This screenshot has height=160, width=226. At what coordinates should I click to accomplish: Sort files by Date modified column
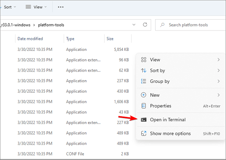pos(30,38)
